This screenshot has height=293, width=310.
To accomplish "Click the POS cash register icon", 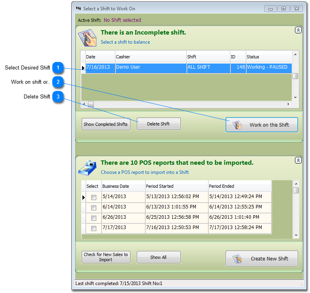I will 87,168.
